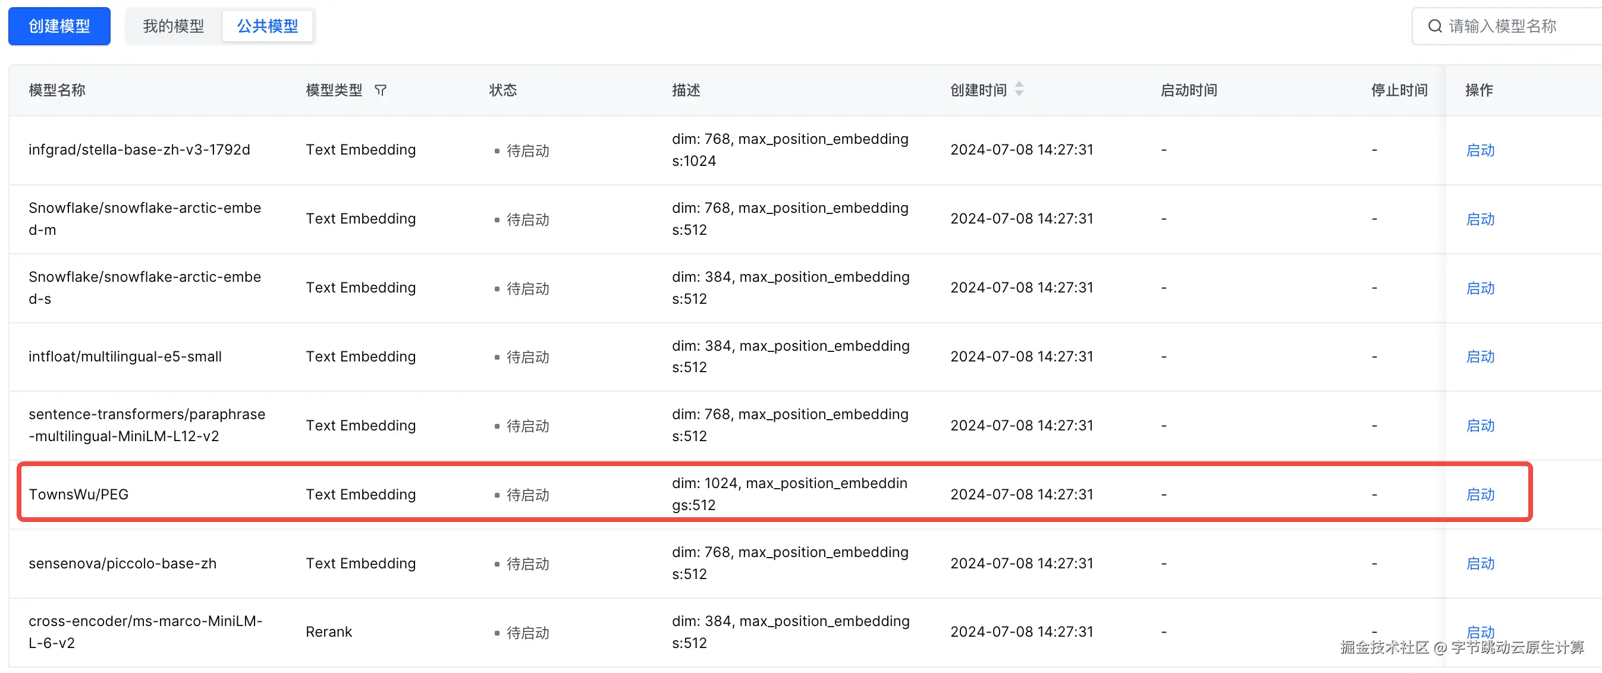
Task: Click the search magnifier icon
Action: click(1435, 26)
